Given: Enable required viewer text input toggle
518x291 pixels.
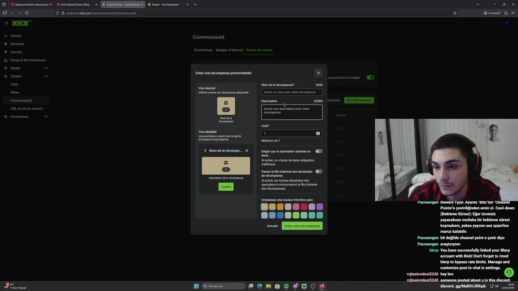Looking at the screenshot, I should tap(319, 151).
